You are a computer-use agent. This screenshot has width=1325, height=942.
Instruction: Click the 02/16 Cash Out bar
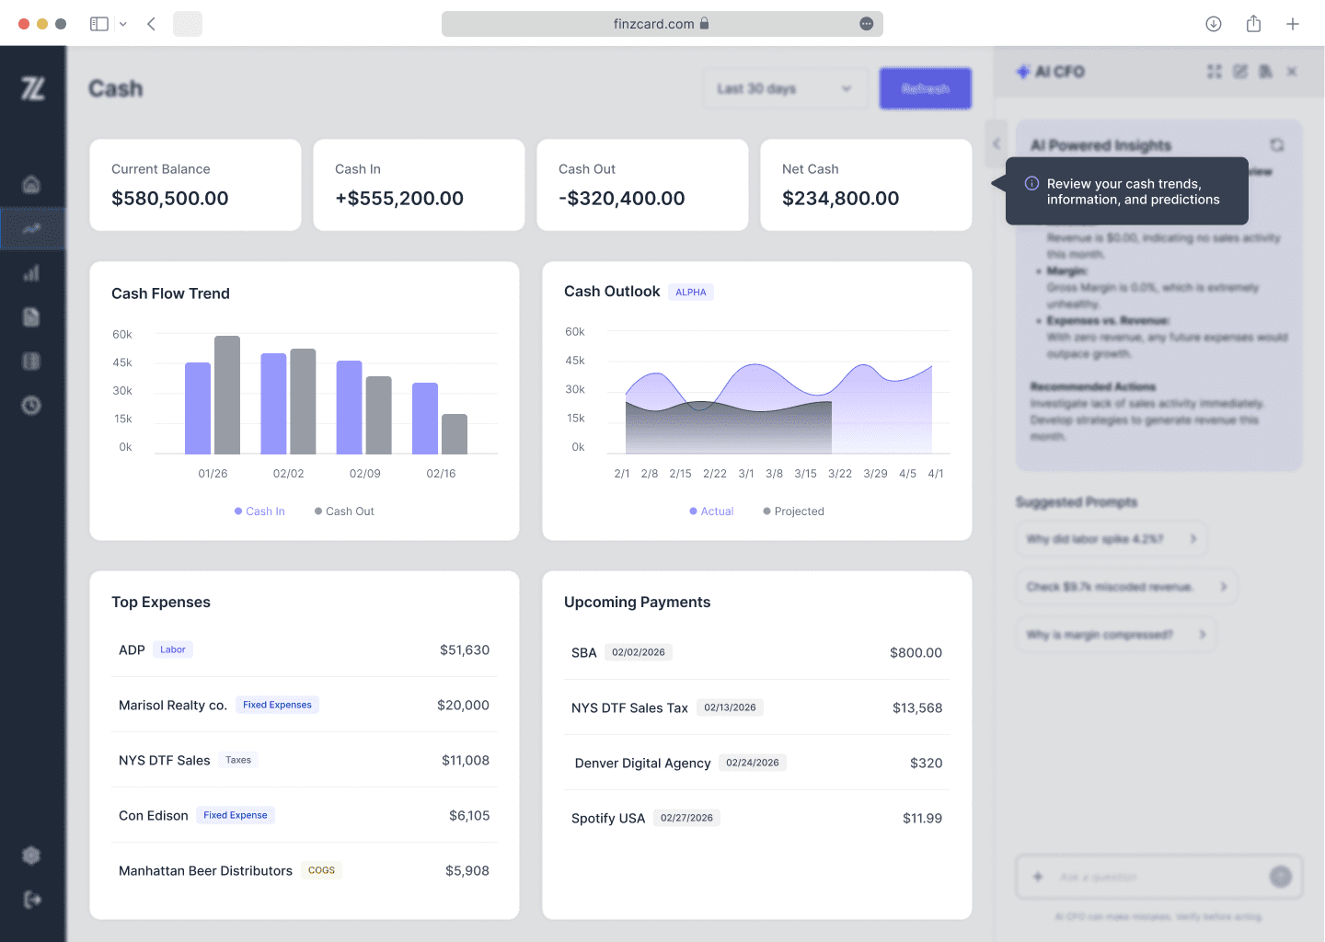[x=455, y=434]
